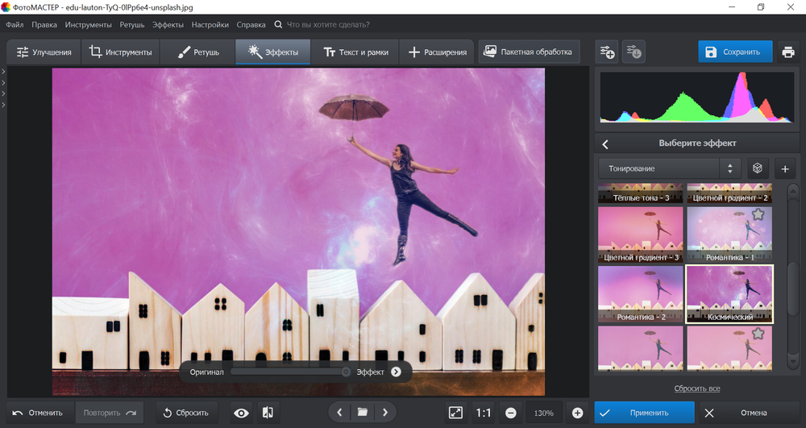
Task: Click the plus icon to add effect
Action: [785, 168]
